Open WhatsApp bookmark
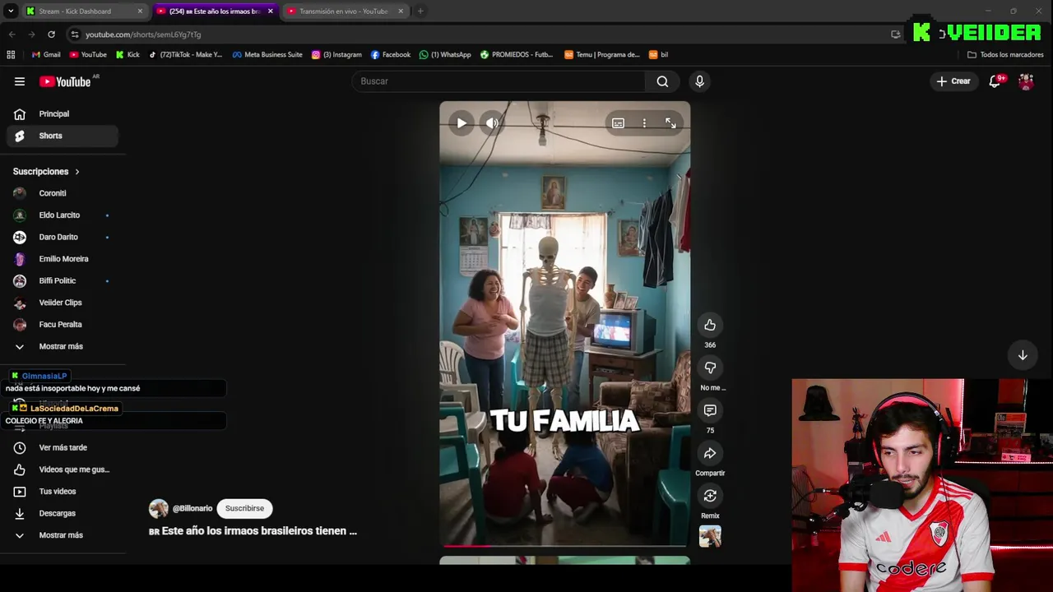 point(445,55)
